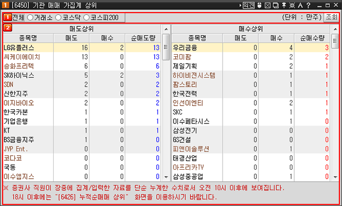Open font size setting with A icon
This screenshot has height=206, width=342.
pyautogui.click(x=300, y=5)
